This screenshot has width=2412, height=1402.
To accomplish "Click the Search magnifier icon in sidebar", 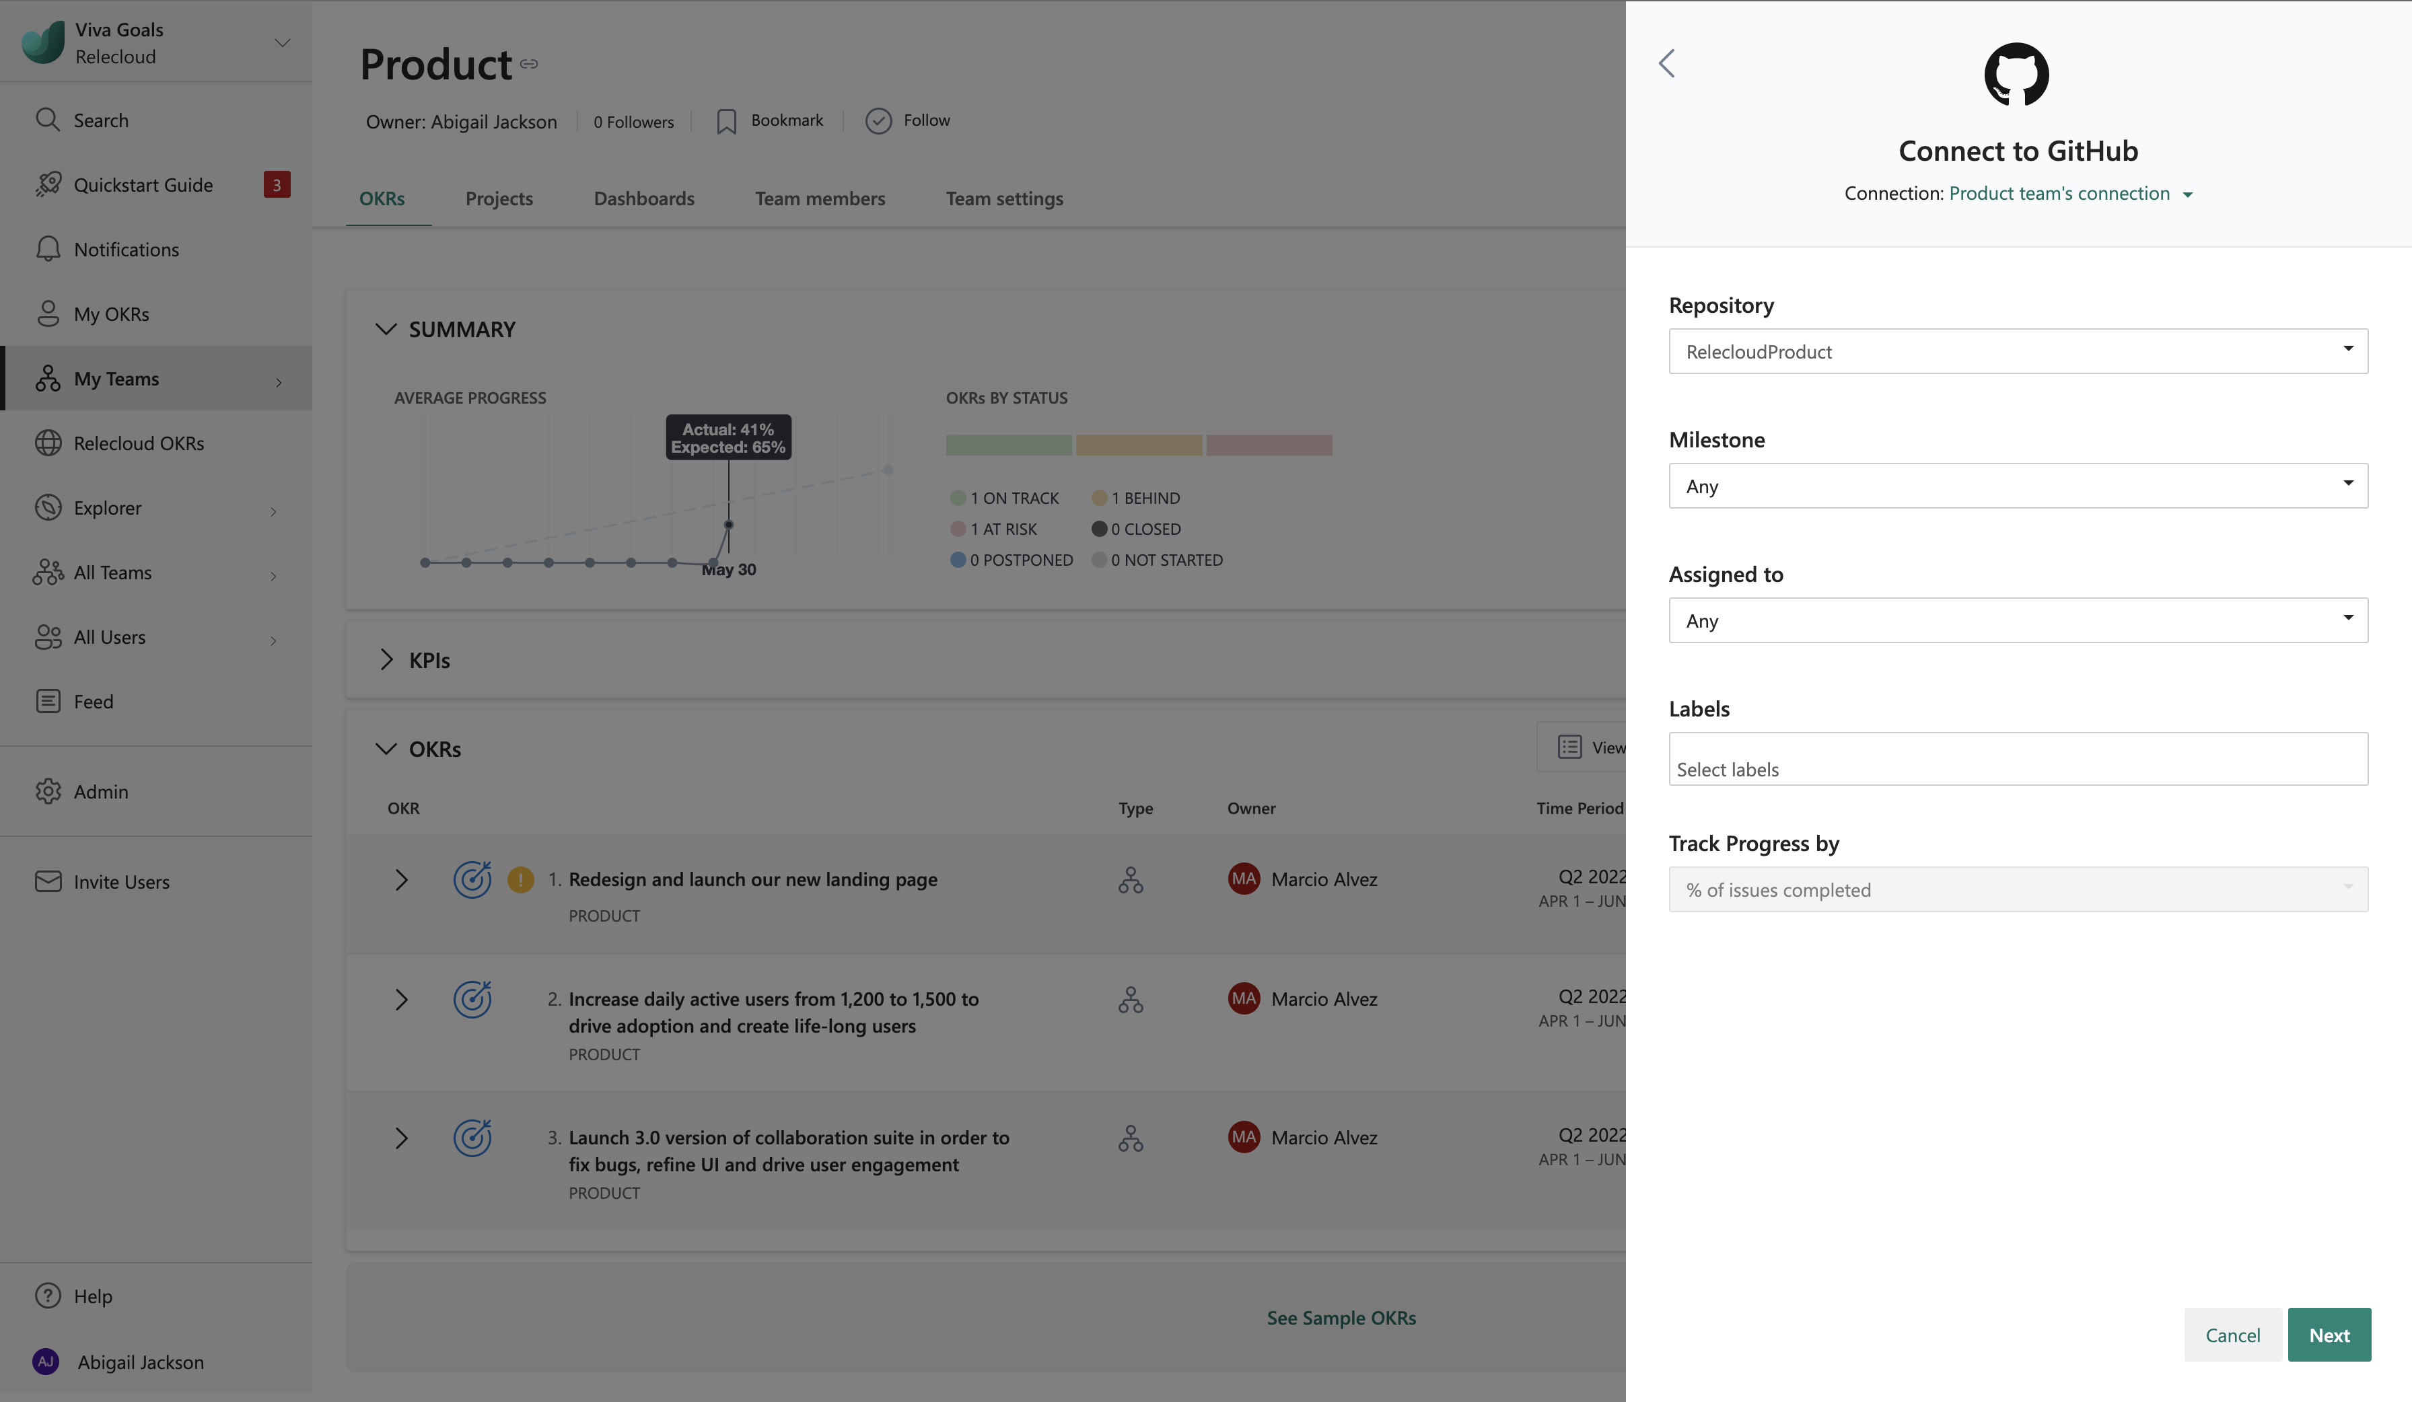I will pos(47,120).
